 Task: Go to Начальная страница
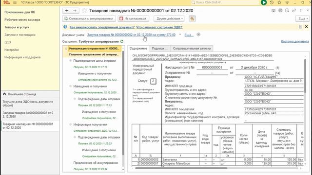pos(30,94)
